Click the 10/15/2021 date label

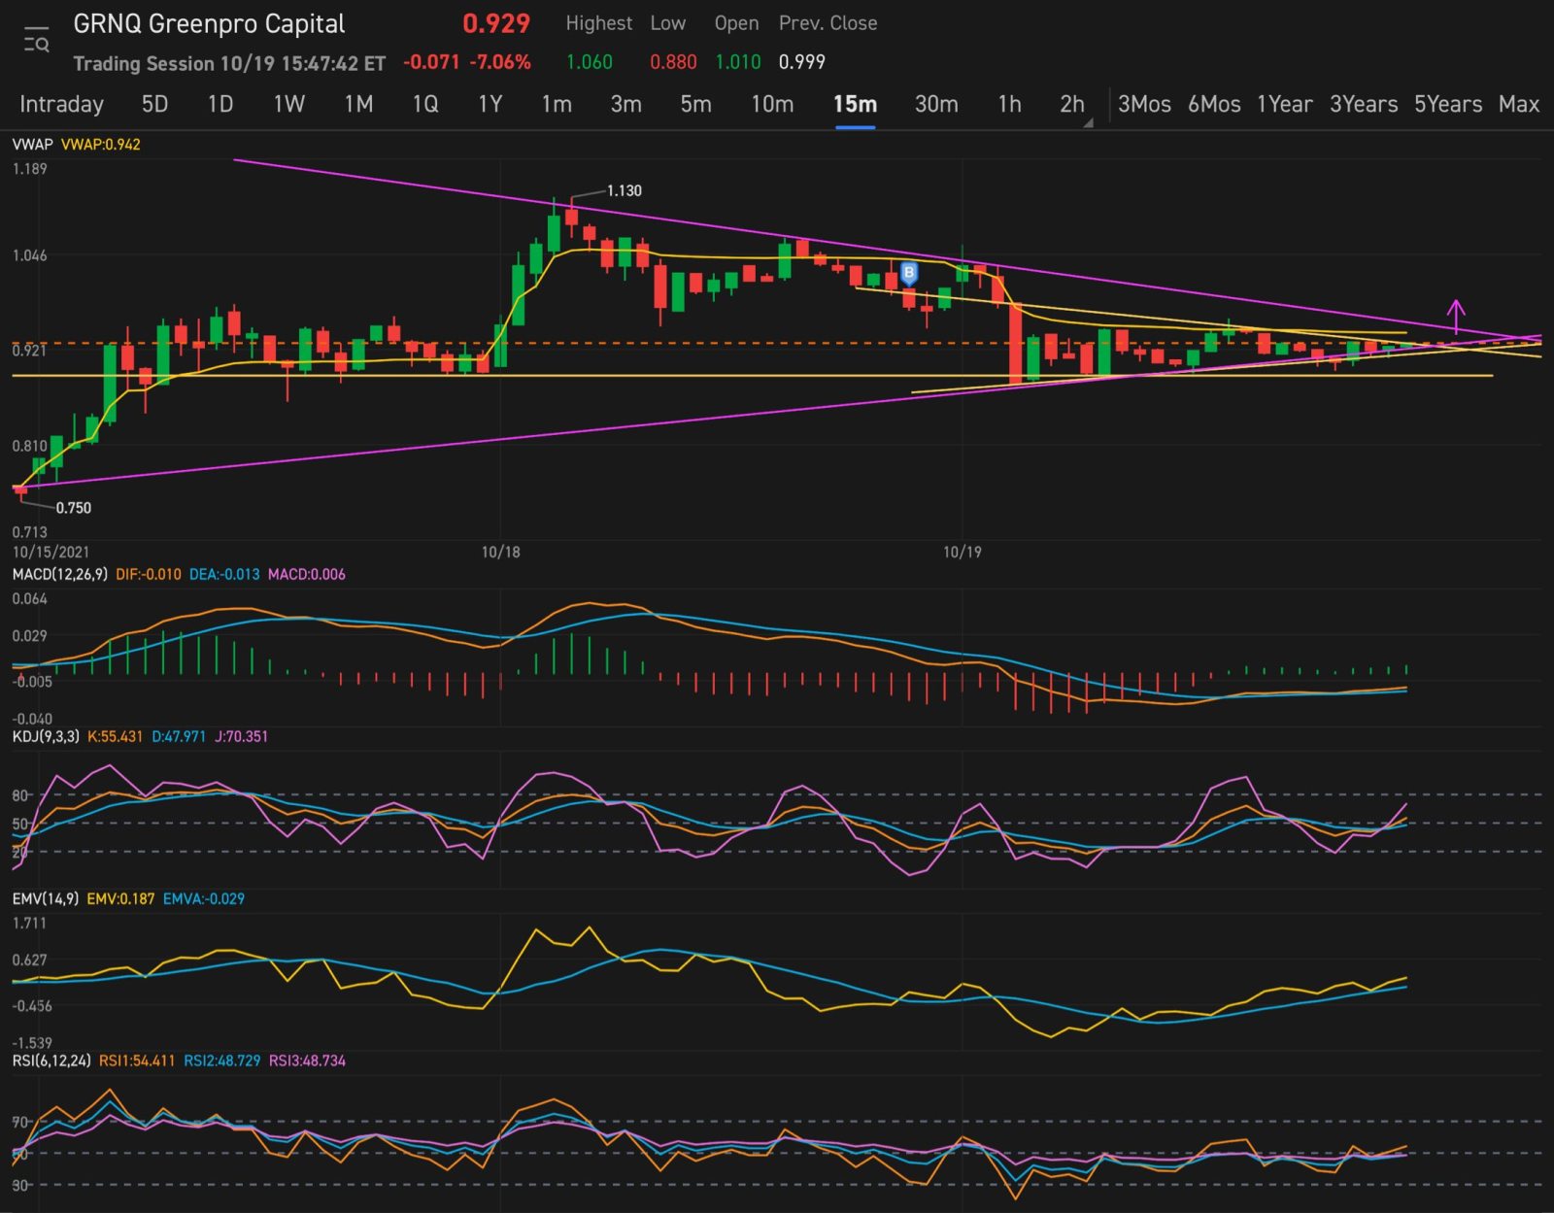point(51,552)
